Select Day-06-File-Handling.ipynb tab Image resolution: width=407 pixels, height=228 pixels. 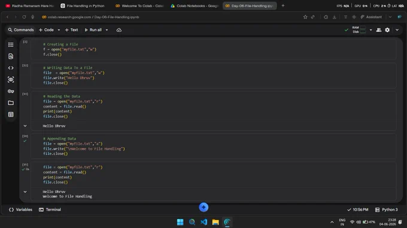point(250,6)
